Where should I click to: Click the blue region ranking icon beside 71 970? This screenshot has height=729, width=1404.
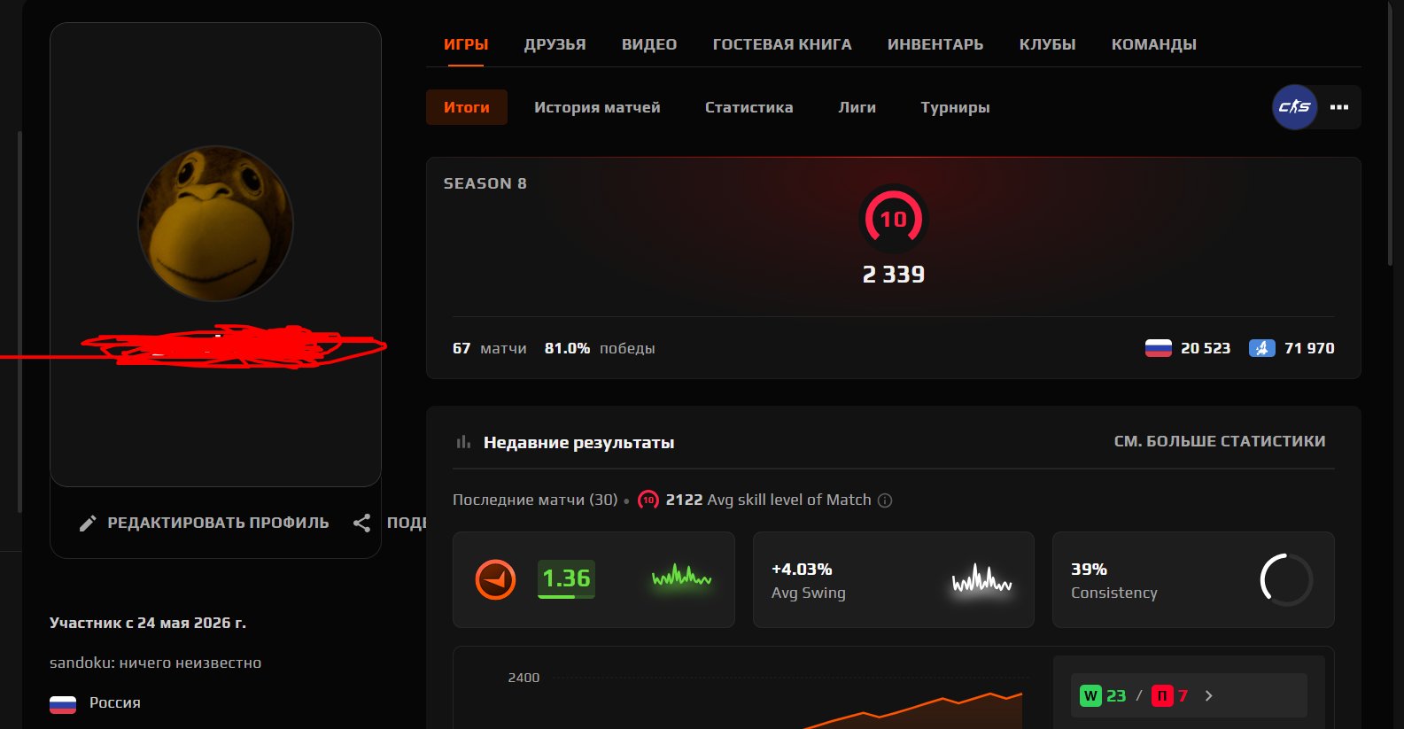1261,348
